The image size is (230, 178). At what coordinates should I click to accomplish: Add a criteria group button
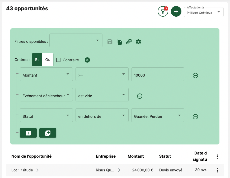coord(48,133)
